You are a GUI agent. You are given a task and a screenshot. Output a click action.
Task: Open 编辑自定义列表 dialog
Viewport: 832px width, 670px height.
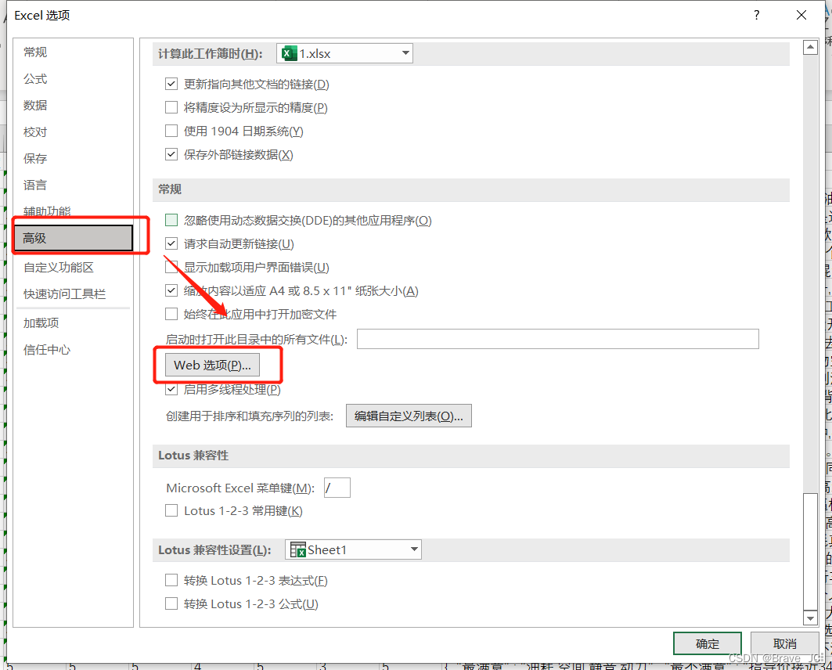[x=409, y=416]
